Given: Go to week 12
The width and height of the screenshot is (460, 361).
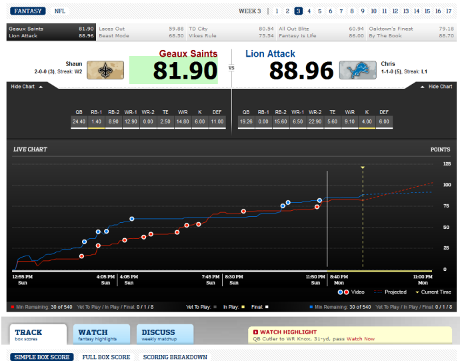Looking at the screenshot, I should click(395, 11).
